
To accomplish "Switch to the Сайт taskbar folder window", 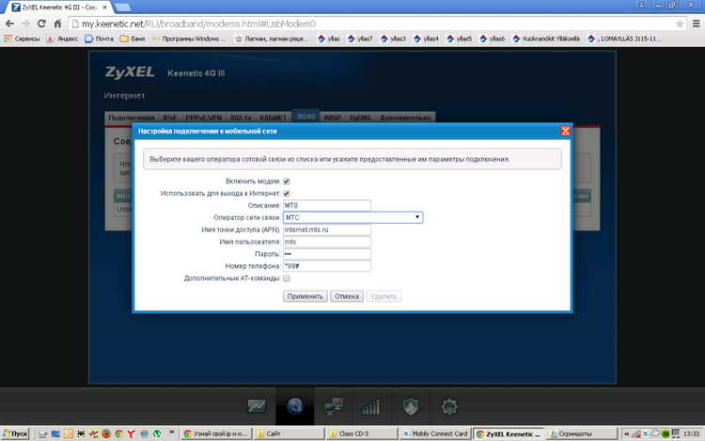I will [289, 433].
